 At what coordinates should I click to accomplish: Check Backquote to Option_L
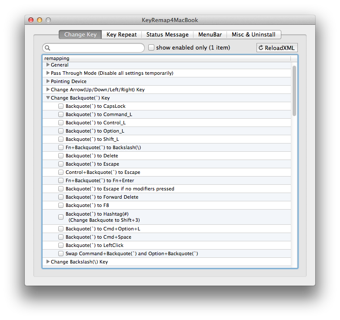[x=61, y=131]
